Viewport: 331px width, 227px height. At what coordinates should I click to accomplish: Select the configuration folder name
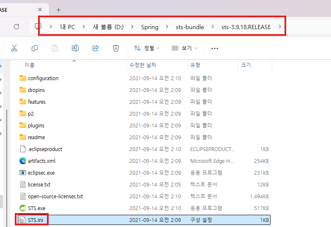[x=43, y=78]
